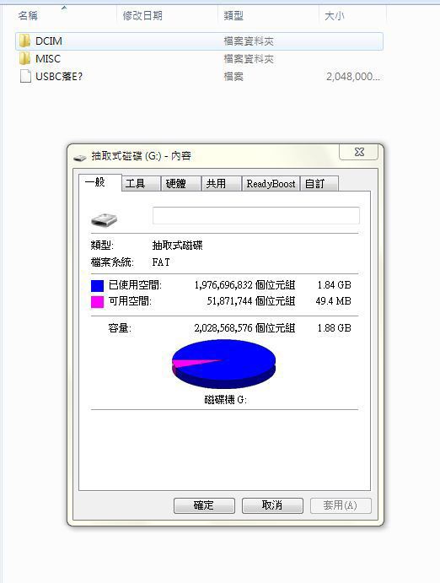Screen dimensions: 440x583
Task: Click the blue used space swatch
Action: [x=97, y=285]
